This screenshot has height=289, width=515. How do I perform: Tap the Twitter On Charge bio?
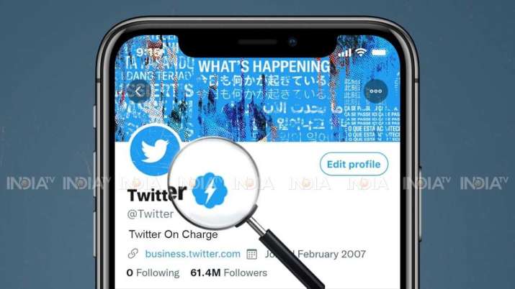click(x=173, y=234)
